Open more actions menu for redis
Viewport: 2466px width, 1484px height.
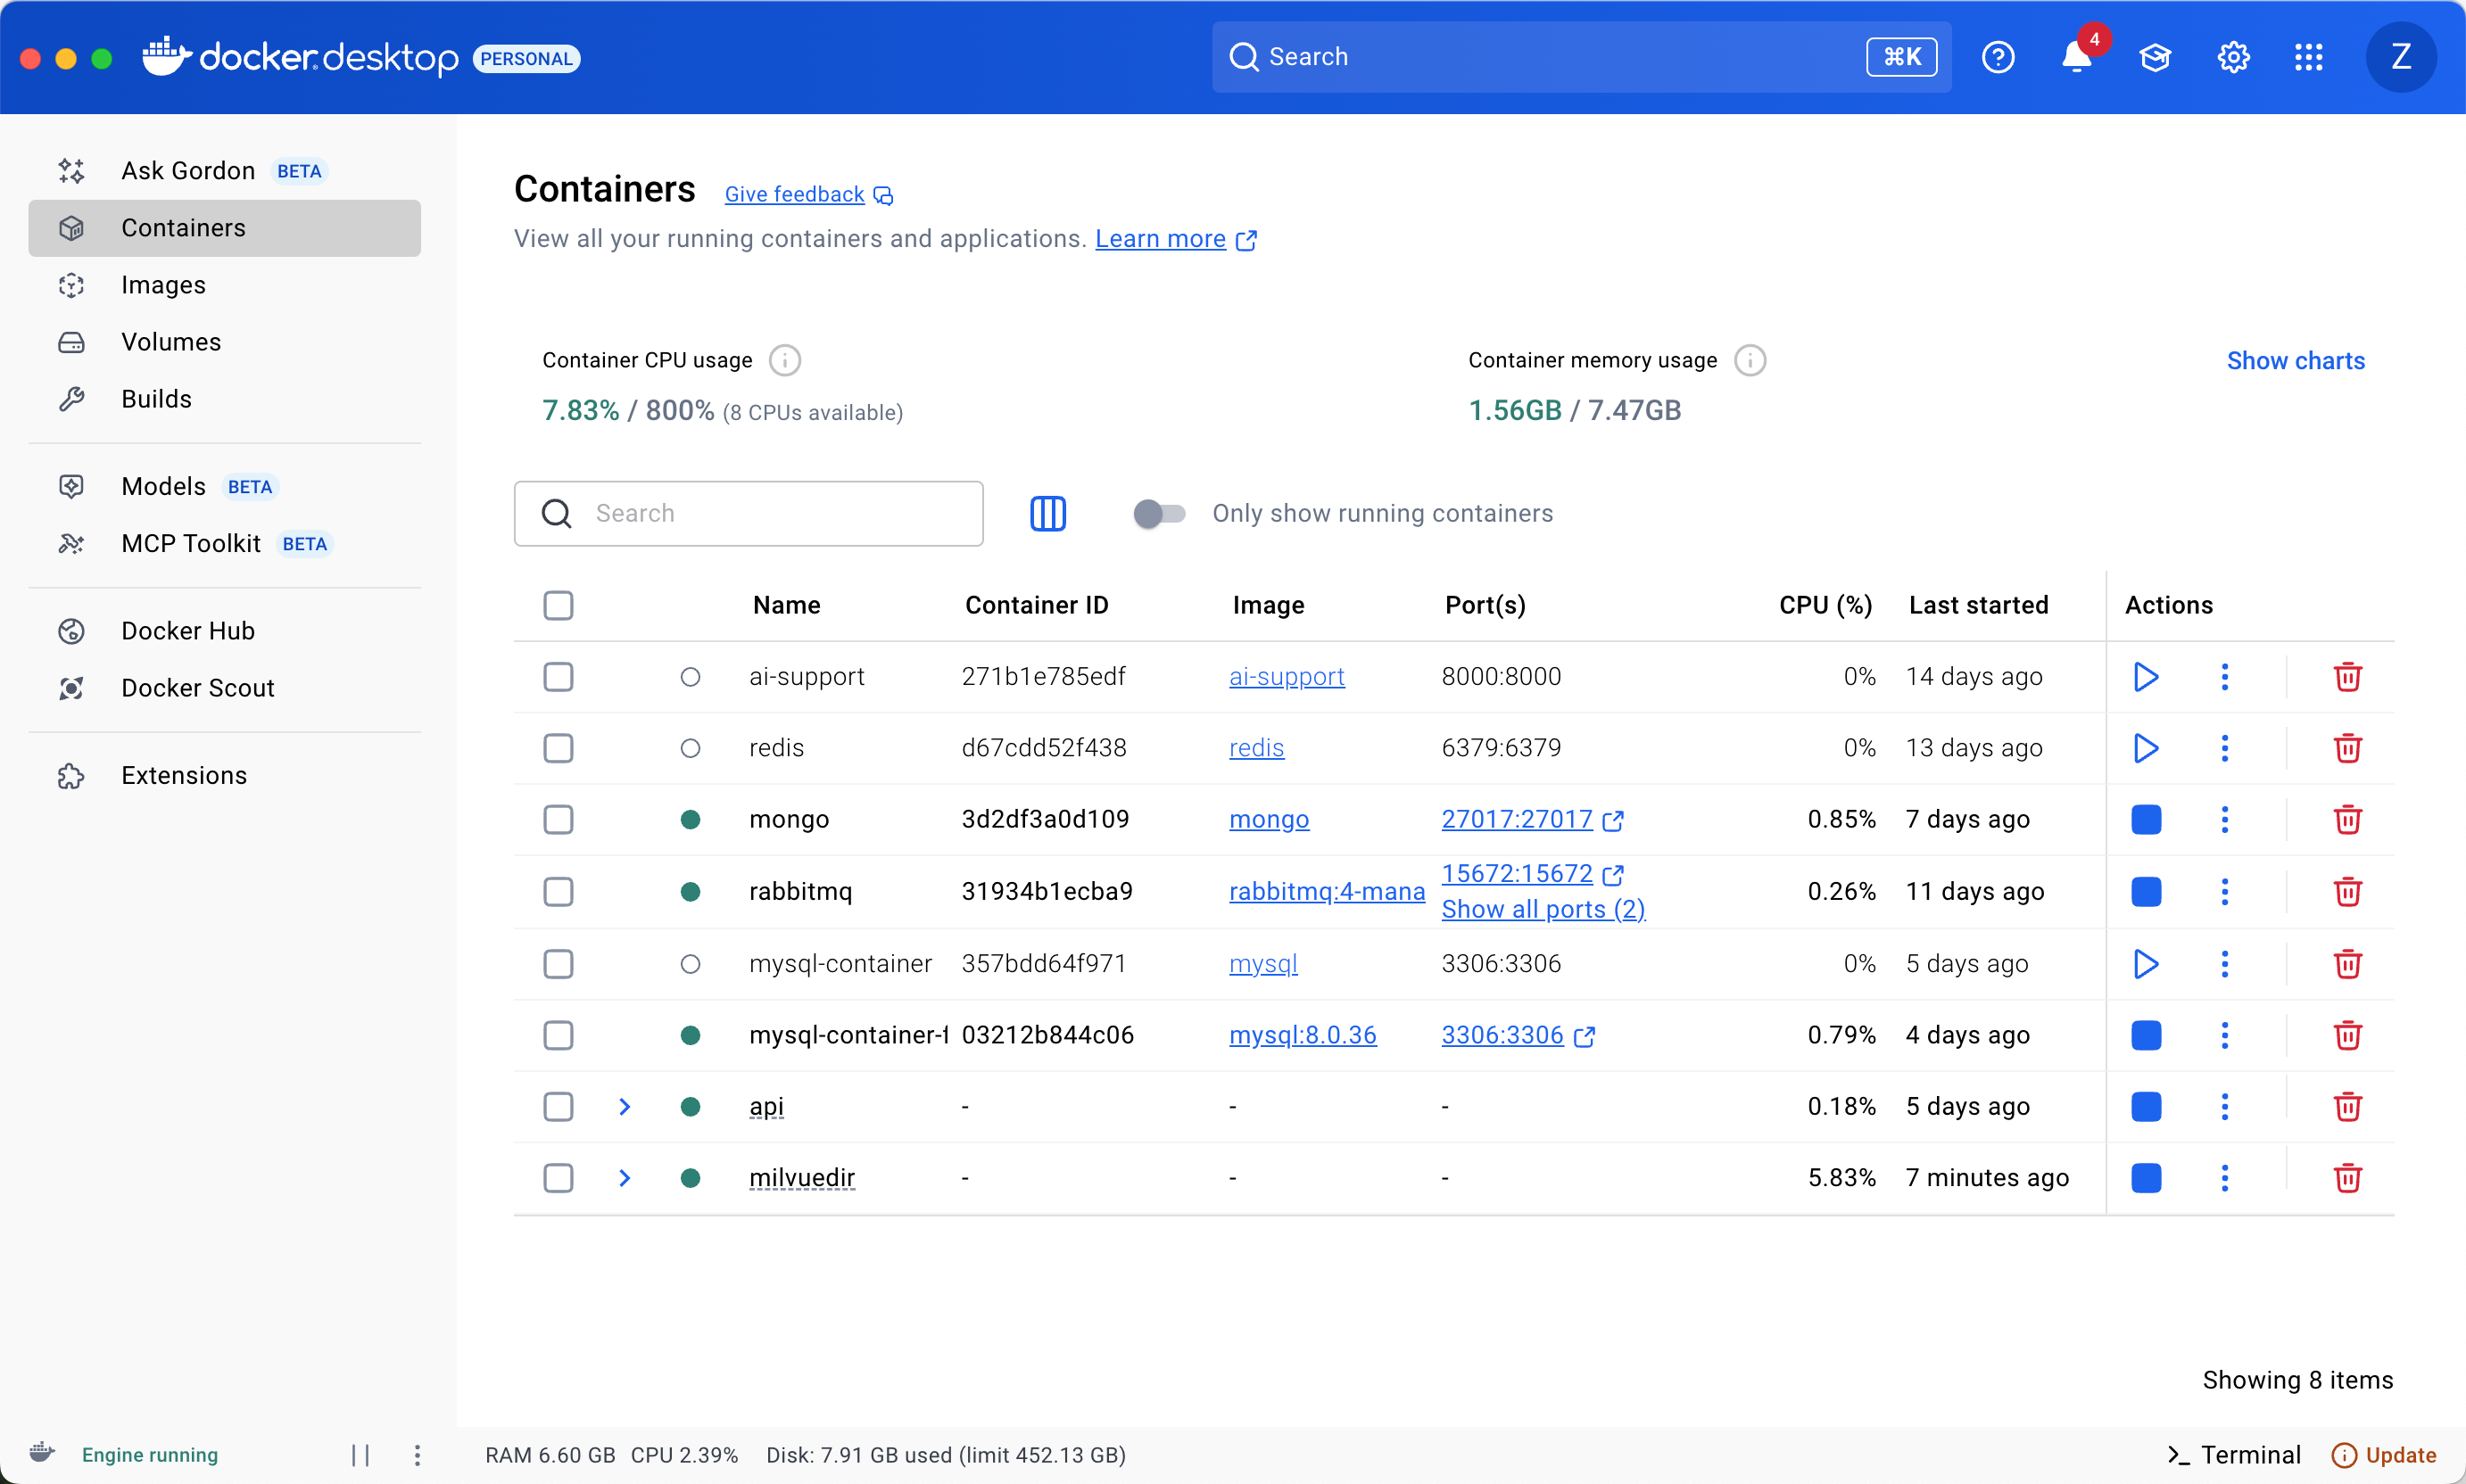click(x=2225, y=748)
